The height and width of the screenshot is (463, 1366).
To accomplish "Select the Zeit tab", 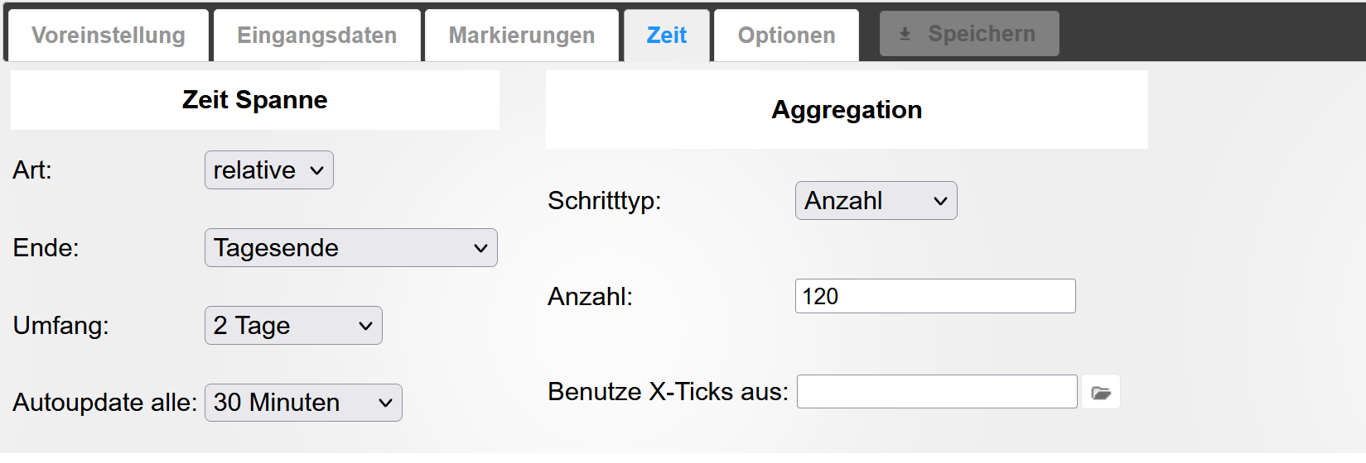I will pos(667,36).
